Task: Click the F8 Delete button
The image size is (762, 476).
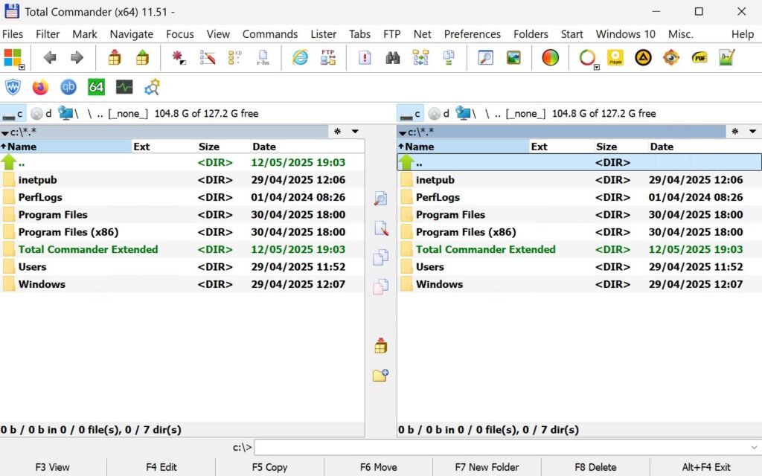Action: click(595, 467)
